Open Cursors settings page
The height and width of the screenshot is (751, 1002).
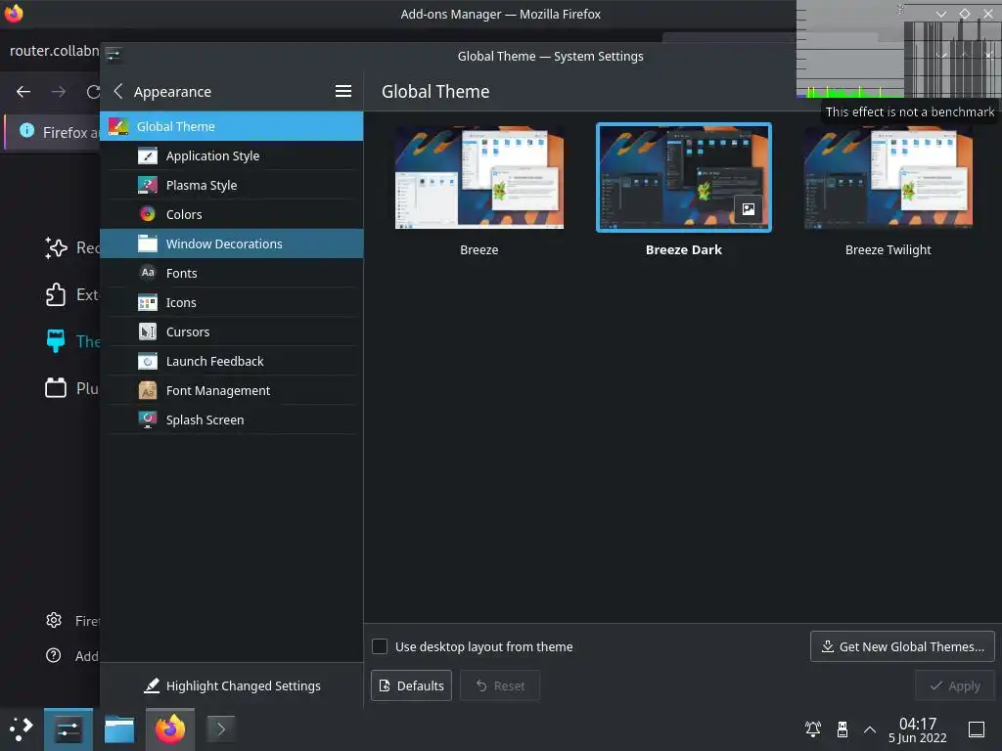tap(231, 332)
